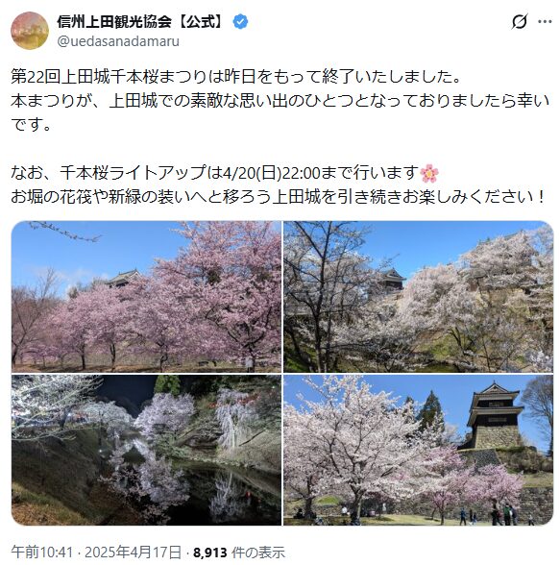
Task: Open the Grok explain-post icon
Action: pos(520,21)
